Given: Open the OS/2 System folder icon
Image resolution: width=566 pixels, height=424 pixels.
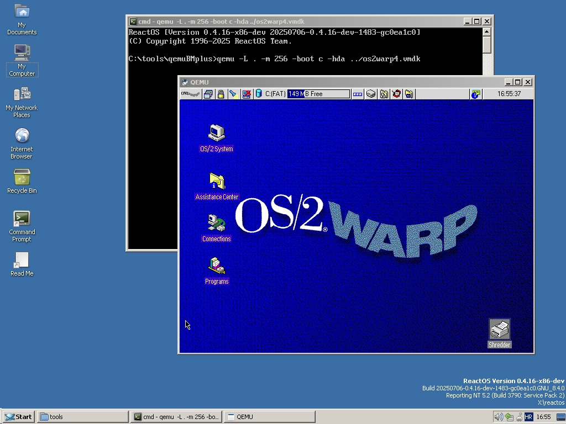Looking at the screenshot, I should coord(216,134).
